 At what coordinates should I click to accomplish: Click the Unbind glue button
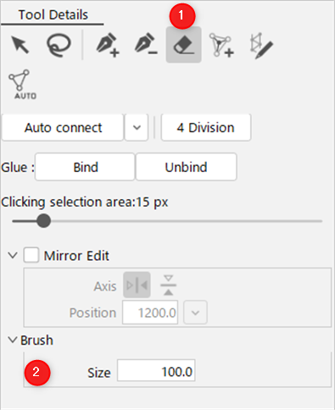[187, 167]
